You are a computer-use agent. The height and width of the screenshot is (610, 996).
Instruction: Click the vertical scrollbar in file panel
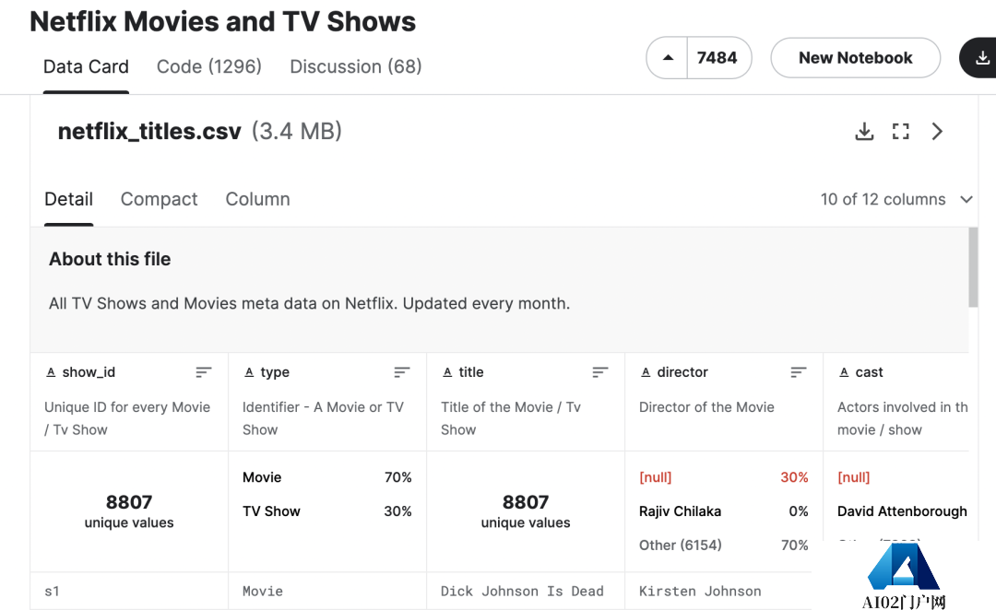[973, 267]
